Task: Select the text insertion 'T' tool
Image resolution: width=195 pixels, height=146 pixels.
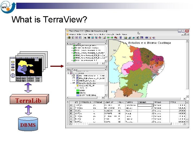Action: tap(121, 38)
